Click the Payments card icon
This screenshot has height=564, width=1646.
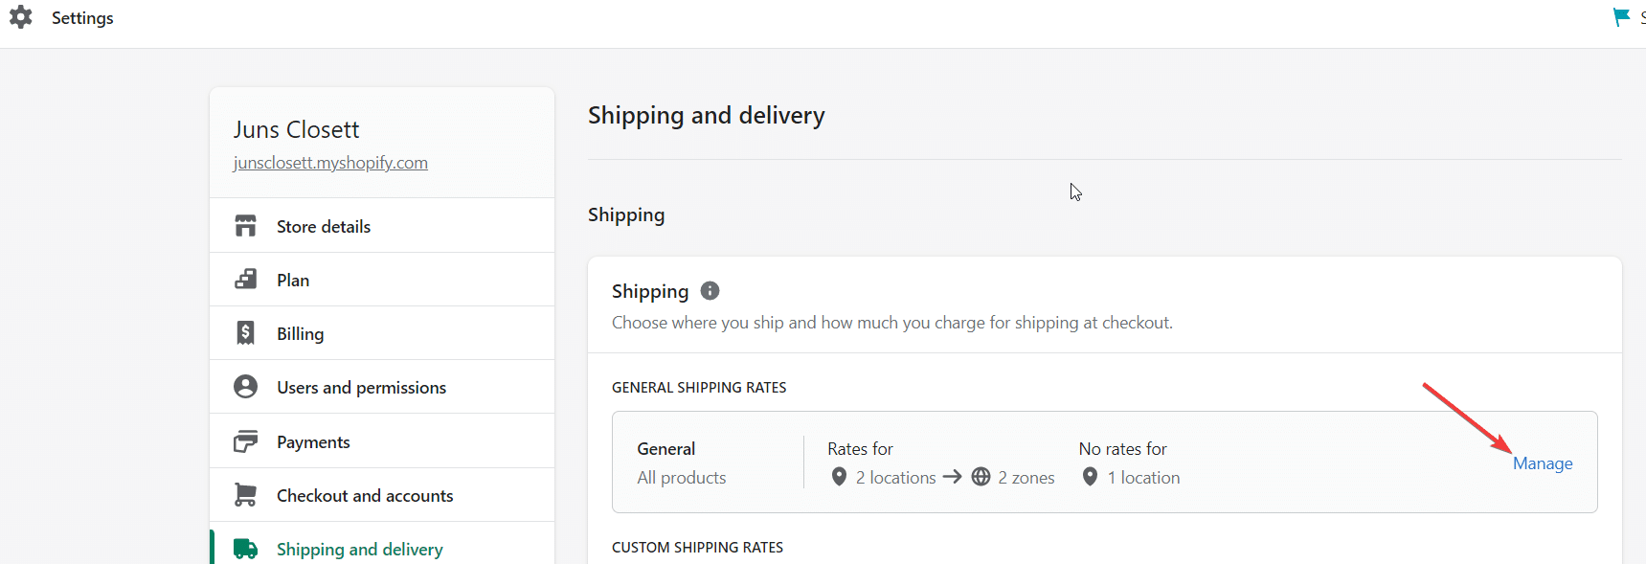point(246,441)
